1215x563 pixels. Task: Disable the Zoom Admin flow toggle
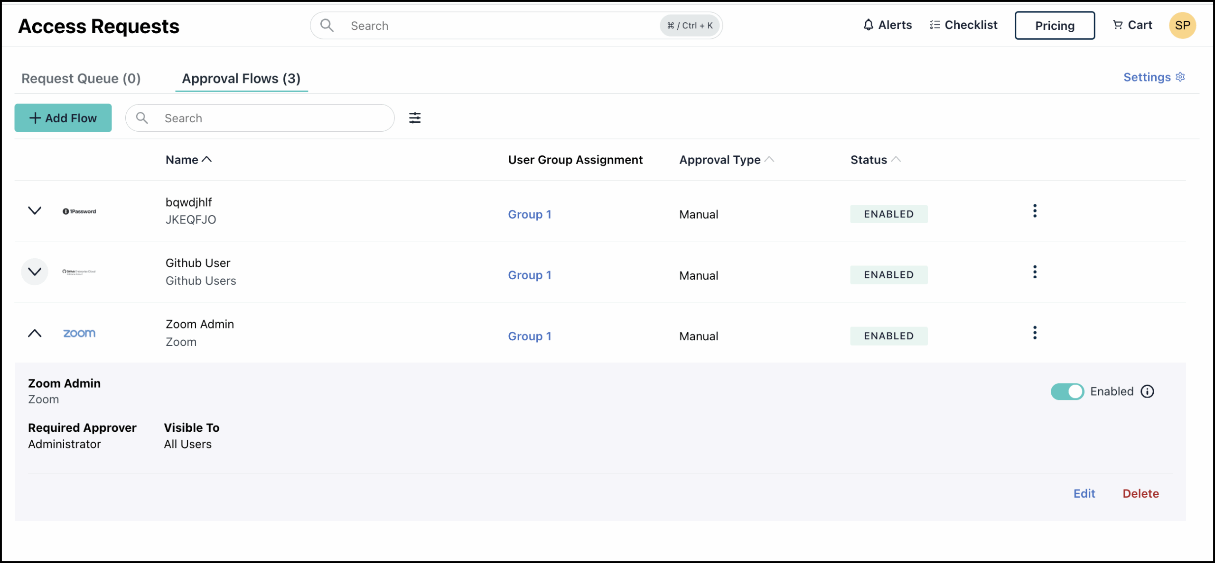pyautogui.click(x=1067, y=391)
